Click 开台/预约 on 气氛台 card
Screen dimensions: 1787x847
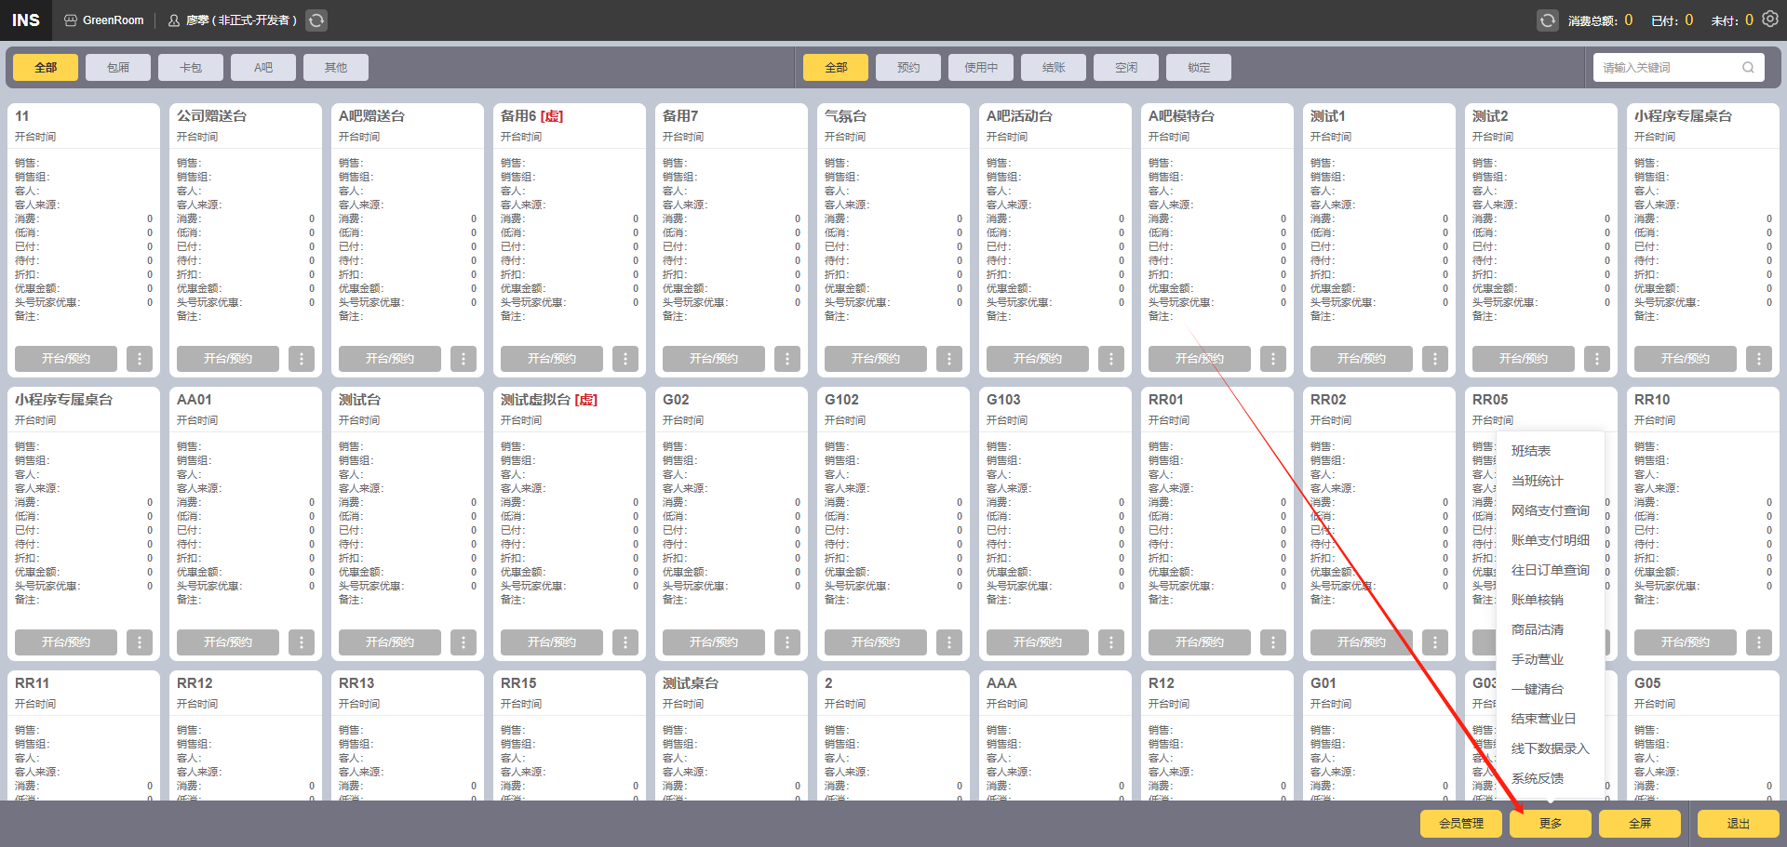[x=876, y=359]
